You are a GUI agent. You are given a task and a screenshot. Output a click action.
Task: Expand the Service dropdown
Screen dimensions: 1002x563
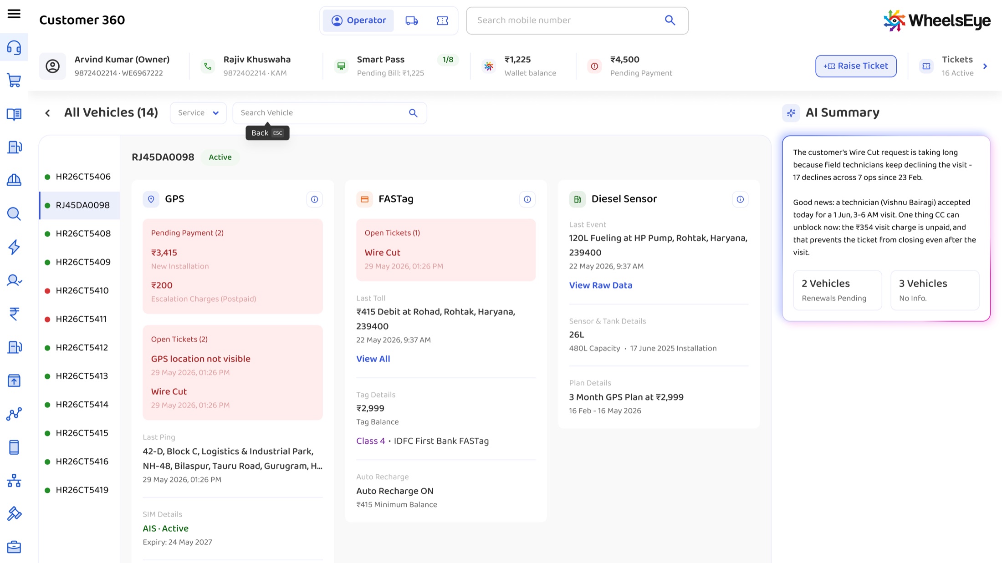(198, 113)
